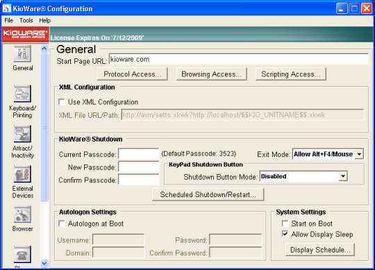Click the sidebar scroll up arrow
This screenshot has width=375, height=270.
(44, 49)
